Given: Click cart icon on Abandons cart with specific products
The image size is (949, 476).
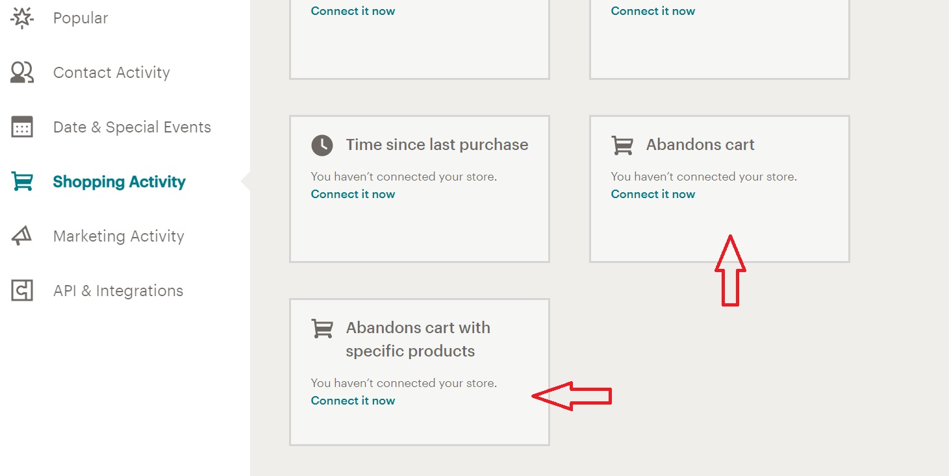Looking at the screenshot, I should tap(322, 328).
